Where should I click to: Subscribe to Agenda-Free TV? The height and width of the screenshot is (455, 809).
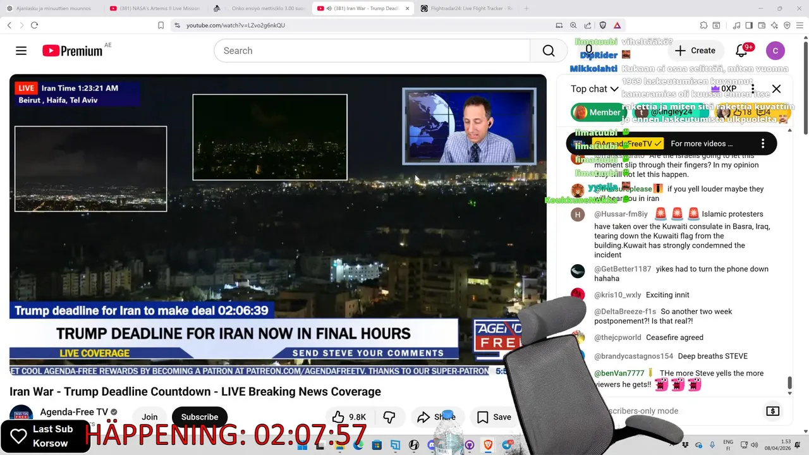[200, 417]
